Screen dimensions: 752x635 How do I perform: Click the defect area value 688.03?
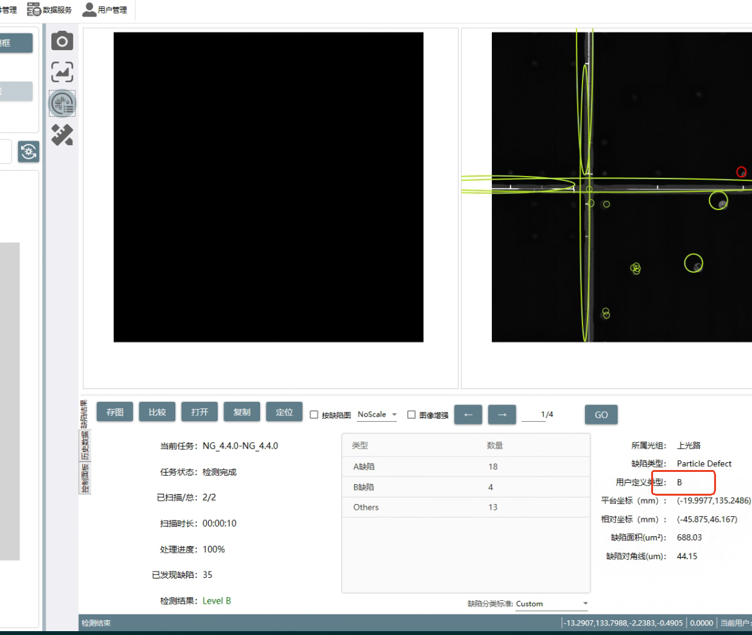click(x=689, y=537)
